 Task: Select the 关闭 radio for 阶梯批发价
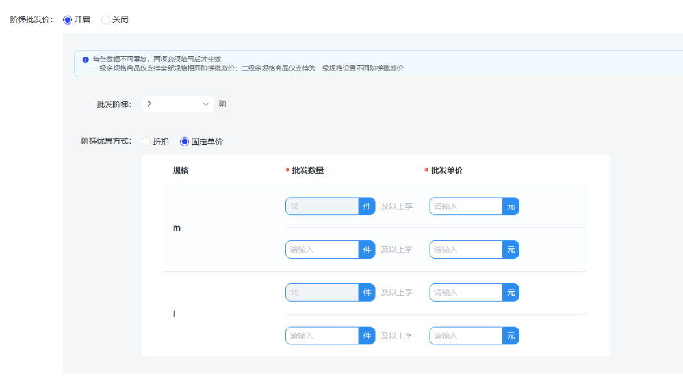106,19
